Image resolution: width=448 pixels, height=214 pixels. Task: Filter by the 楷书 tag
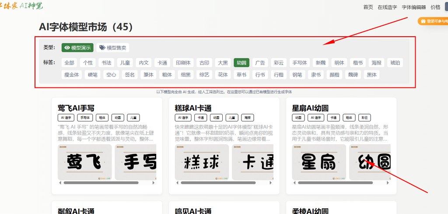coord(358,63)
